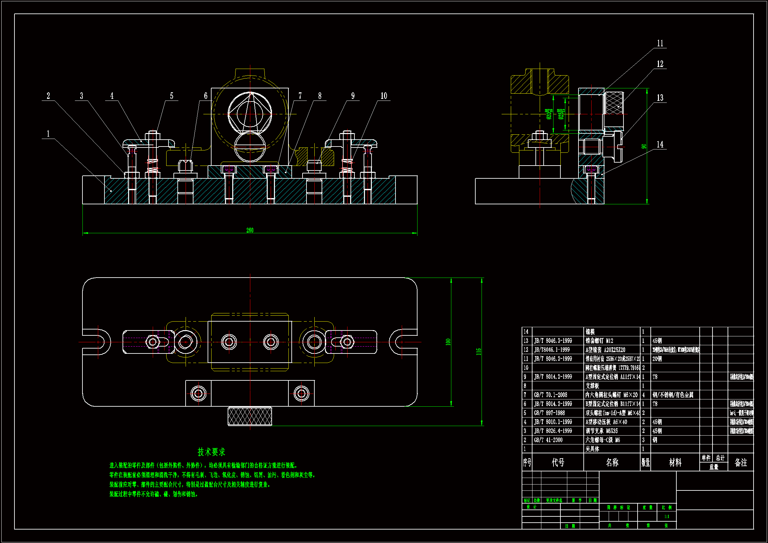The height and width of the screenshot is (543, 768).
Task: Select callout number 14 in the side view
Action: (660, 145)
